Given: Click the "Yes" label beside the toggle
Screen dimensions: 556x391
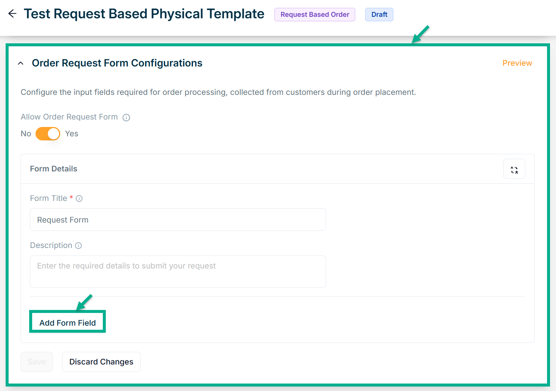Looking at the screenshot, I should 71,134.
